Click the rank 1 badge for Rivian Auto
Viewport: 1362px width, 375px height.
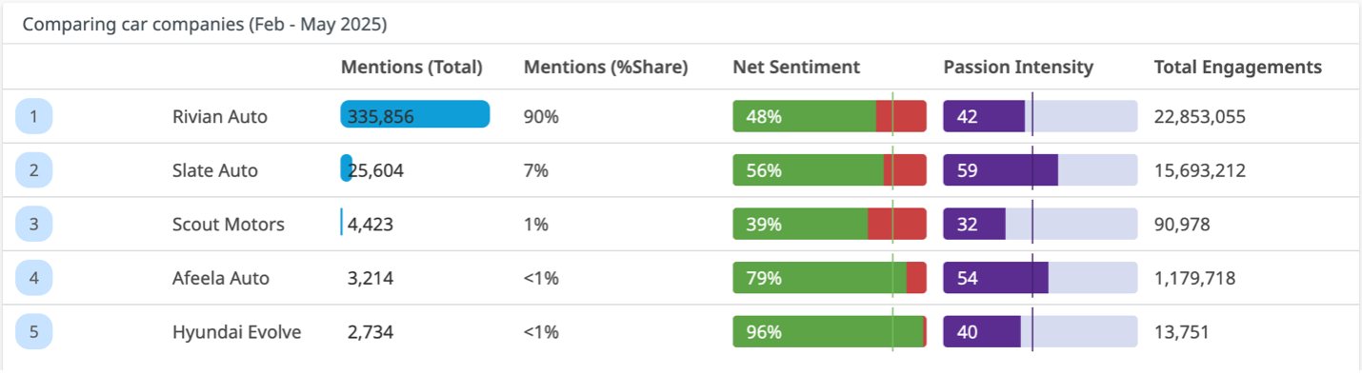point(34,117)
